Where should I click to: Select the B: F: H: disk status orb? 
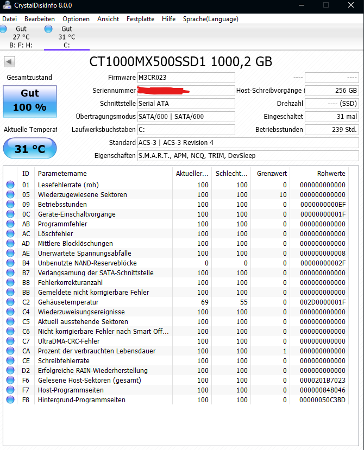(3, 29)
